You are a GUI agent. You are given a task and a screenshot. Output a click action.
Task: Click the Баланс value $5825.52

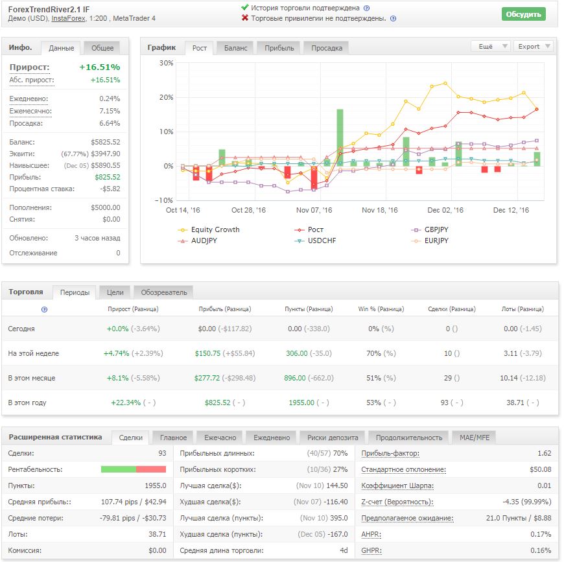(106, 142)
